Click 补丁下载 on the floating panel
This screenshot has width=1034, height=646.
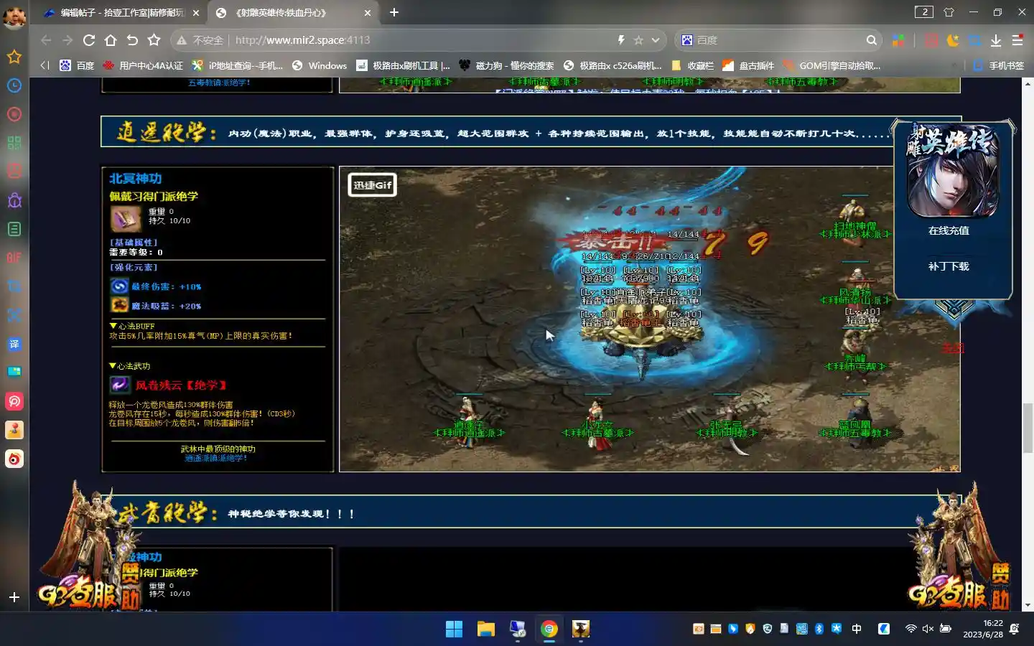pos(949,266)
